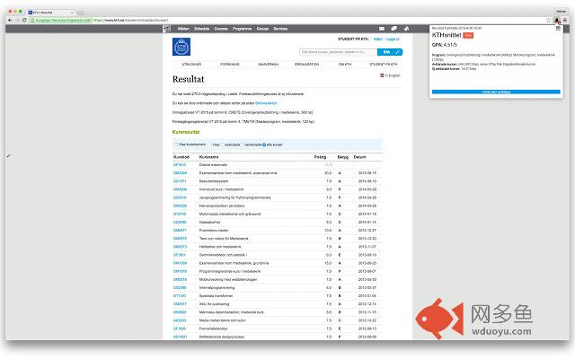Click the Logga ut link
The image size is (575, 359).
[x=392, y=39]
